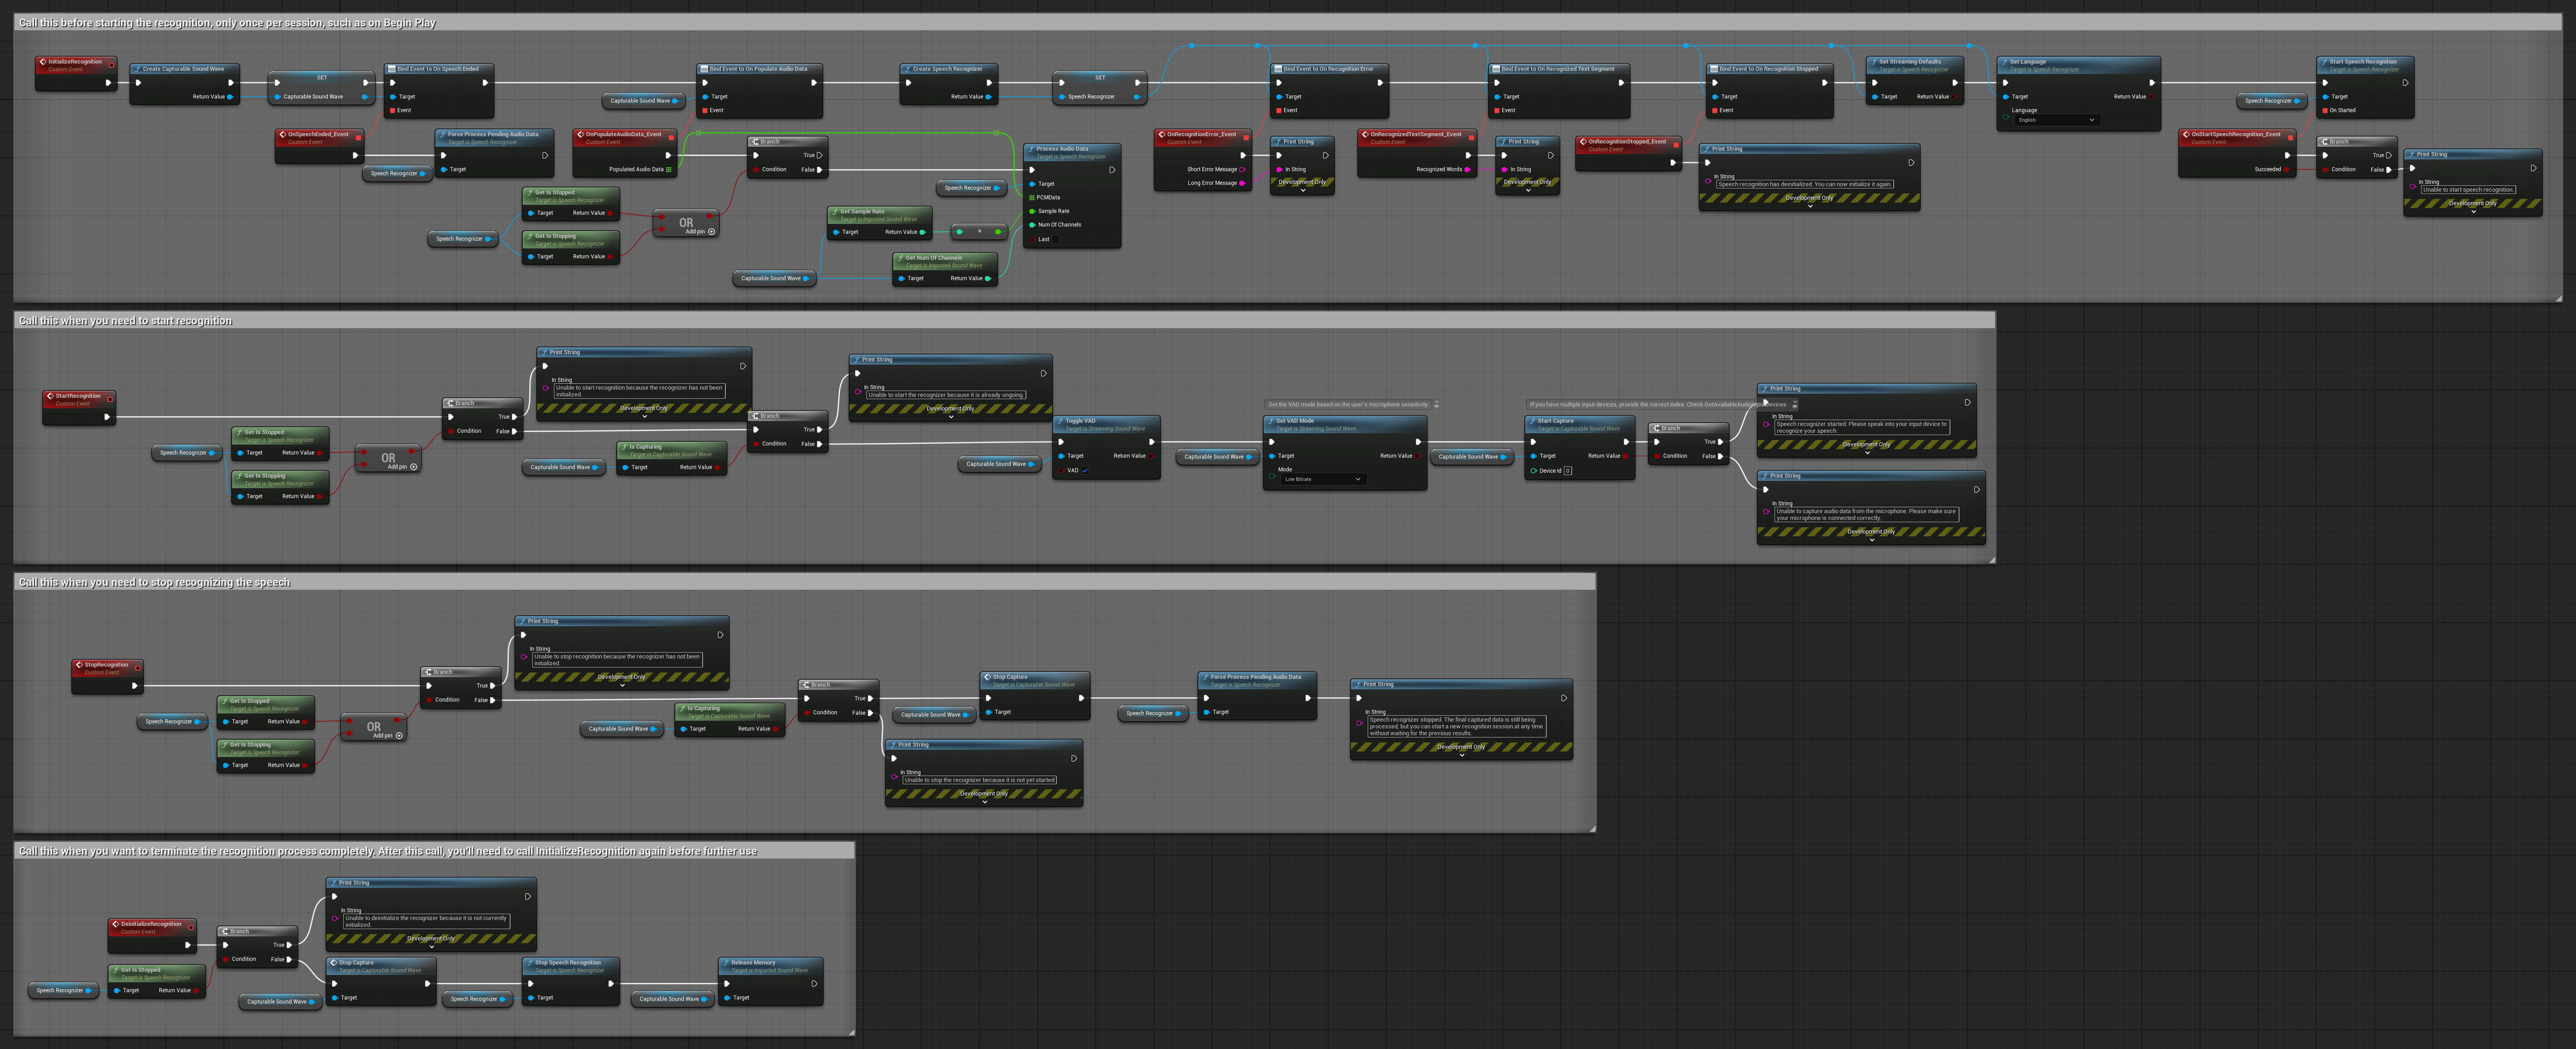The image size is (2576, 1049).
Task: Click the Populated Audio Data array pin icon
Action: pyautogui.click(x=669, y=170)
